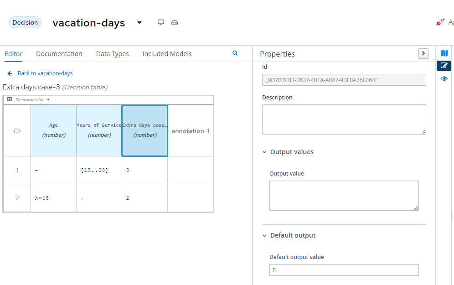This screenshot has height=285, width=454.
Task: Click the rocket icon in the header
Action: pyautogui.click(x=440, y=22)
